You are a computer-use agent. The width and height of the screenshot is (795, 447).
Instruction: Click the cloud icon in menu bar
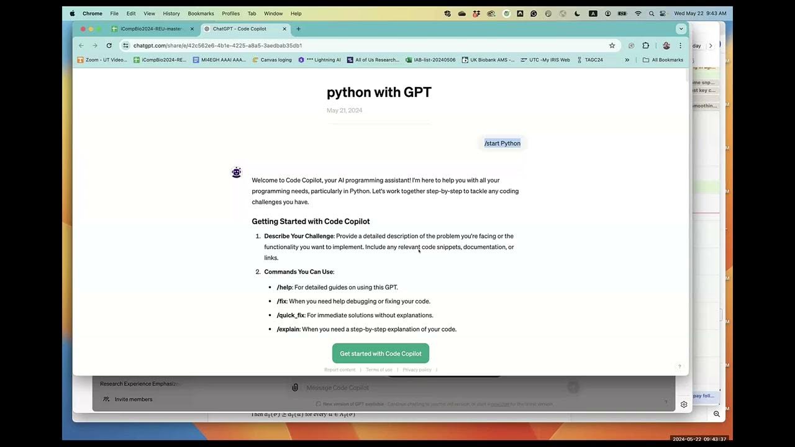pyautogui.click(x=462, y=13)
